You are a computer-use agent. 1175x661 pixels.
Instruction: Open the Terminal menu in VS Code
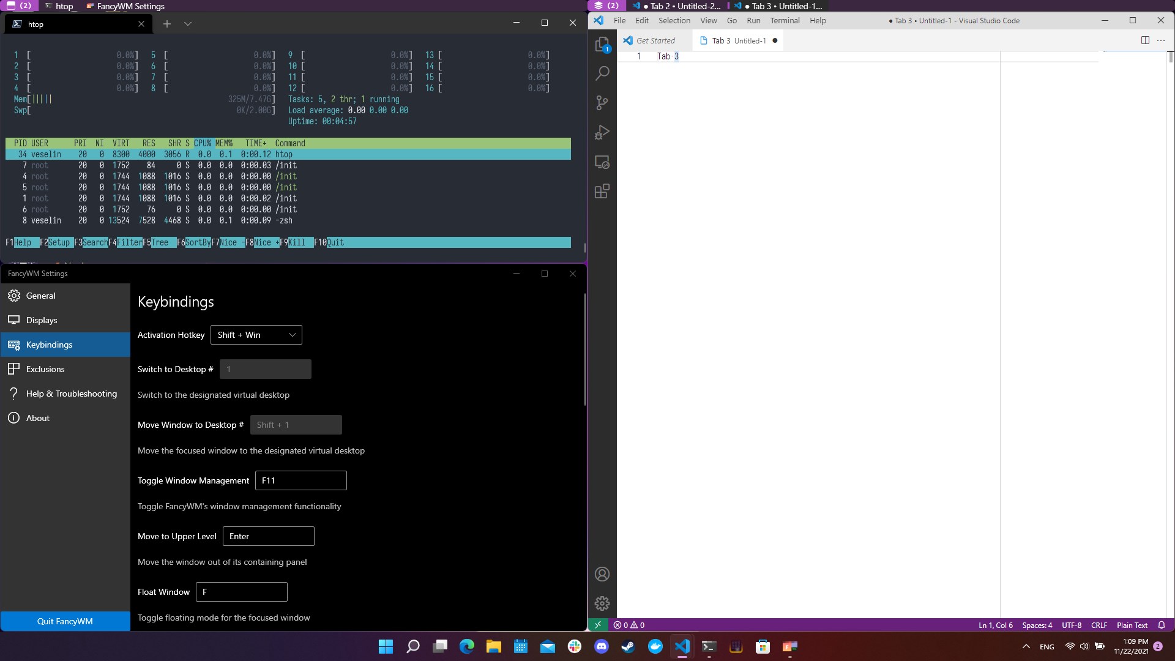[785, 20]
